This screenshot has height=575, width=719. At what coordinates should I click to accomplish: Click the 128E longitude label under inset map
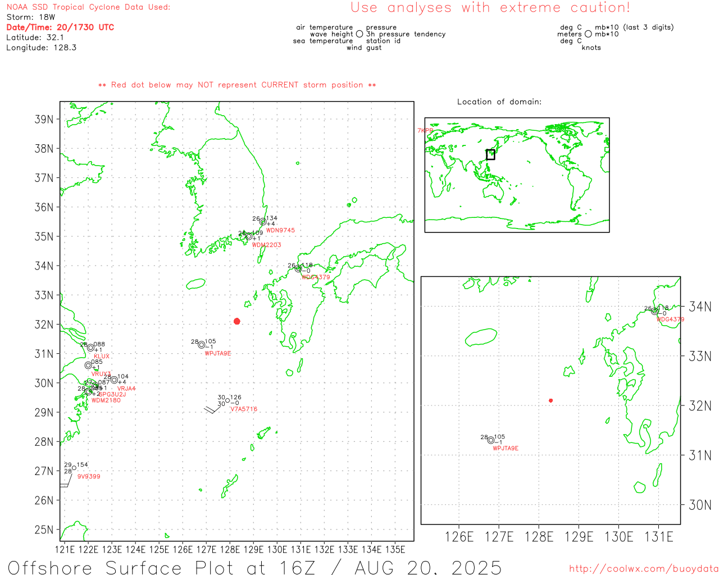pos(539,537)
